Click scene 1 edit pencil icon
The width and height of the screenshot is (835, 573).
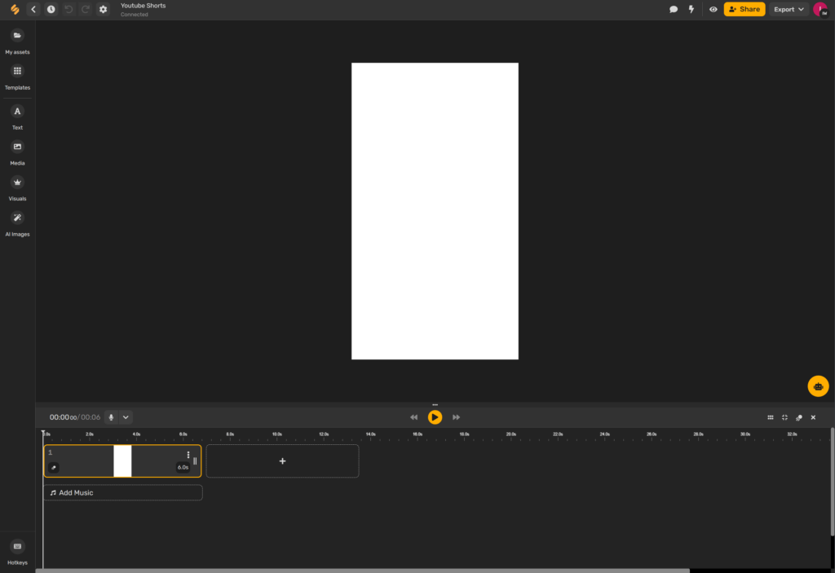[53, 468]
